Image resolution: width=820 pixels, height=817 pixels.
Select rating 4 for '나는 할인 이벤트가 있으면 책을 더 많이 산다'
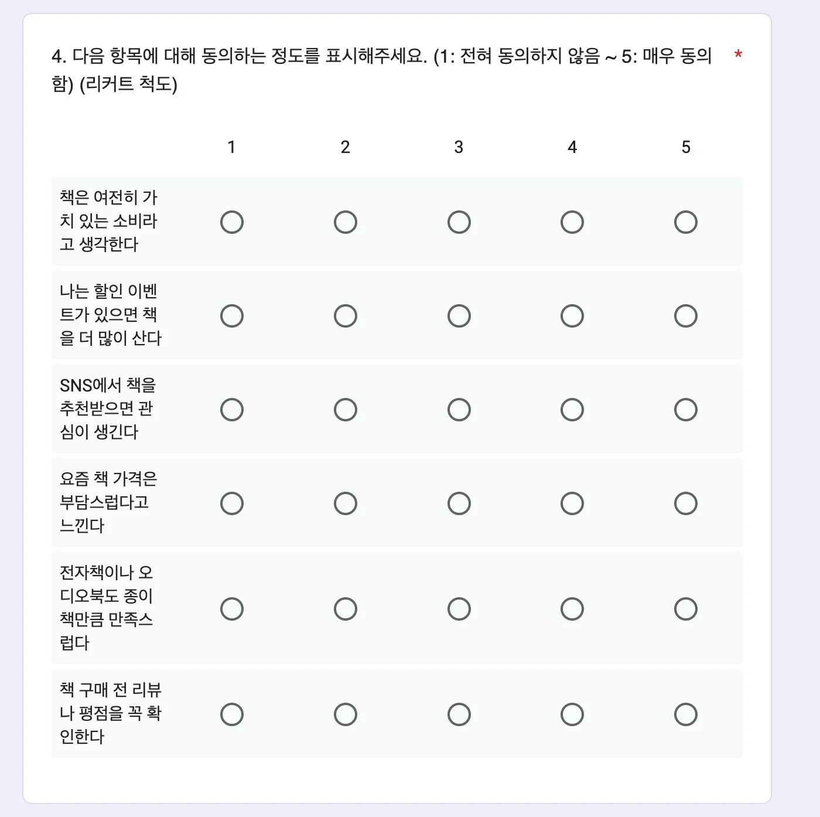[x=572, y=315]
